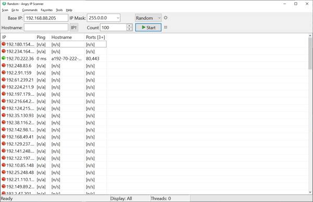Click green status icon for 192.70.222.36

click(x=4, y=58)
